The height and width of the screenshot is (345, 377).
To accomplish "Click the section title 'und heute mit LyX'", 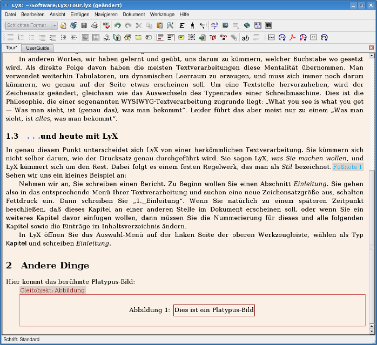I will point(79,136).
